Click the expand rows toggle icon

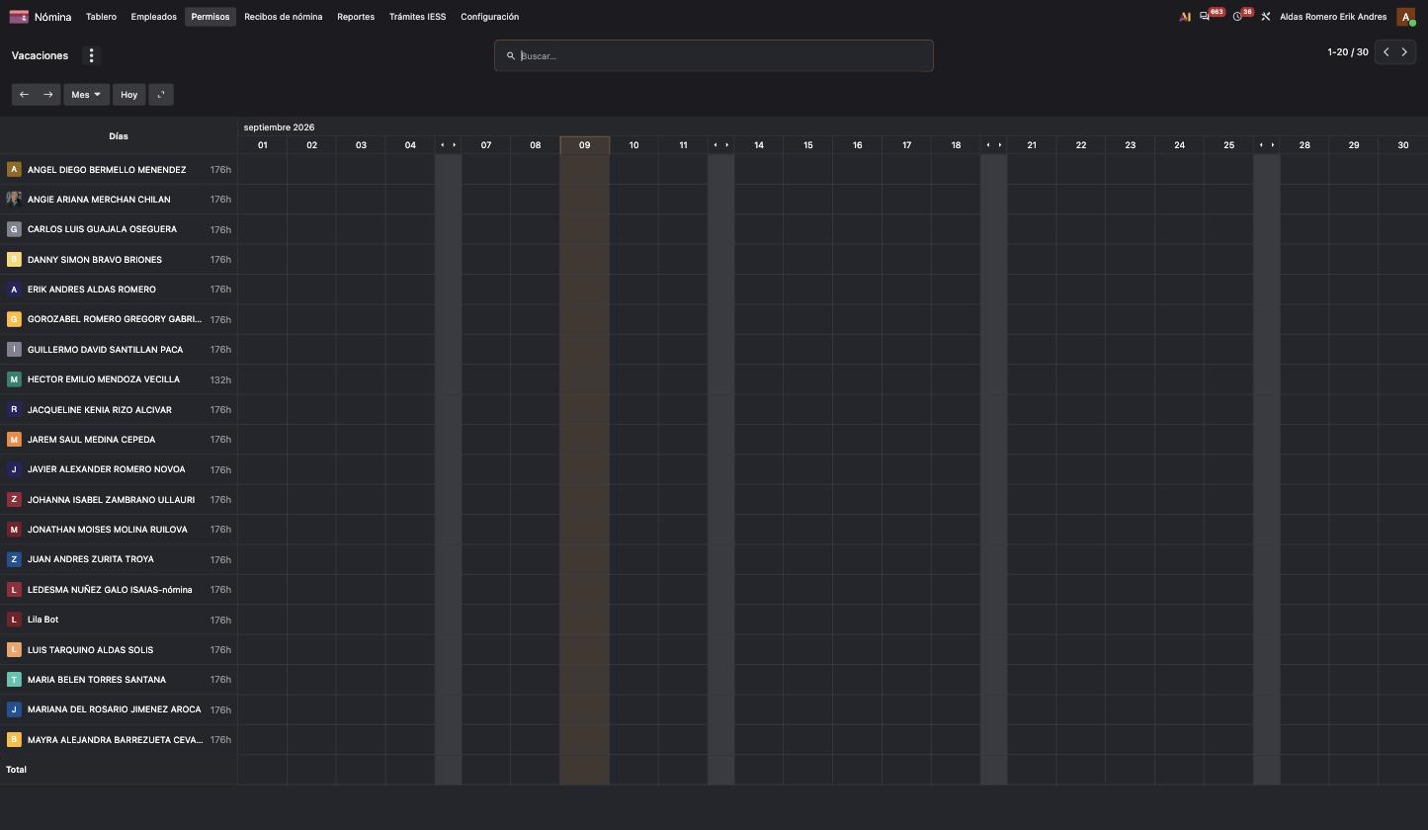[x=161, y=95]
